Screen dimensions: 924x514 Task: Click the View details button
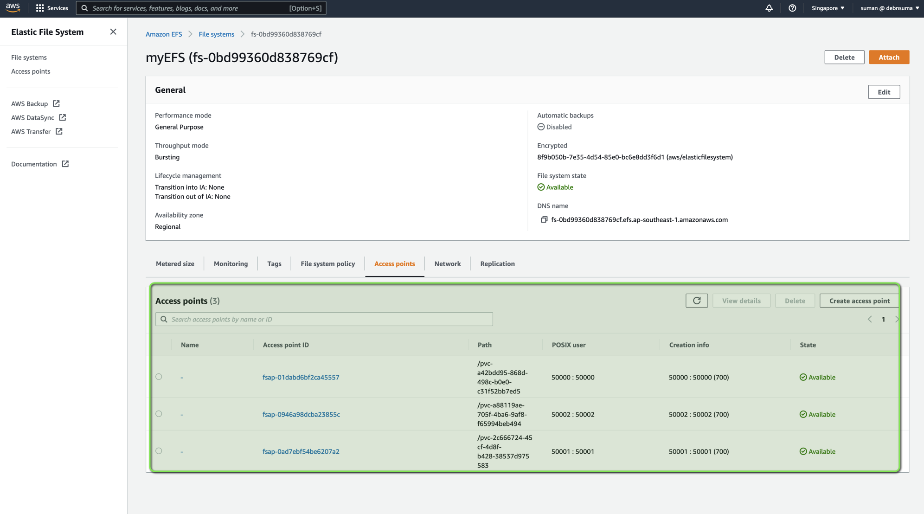click(741, 301)
